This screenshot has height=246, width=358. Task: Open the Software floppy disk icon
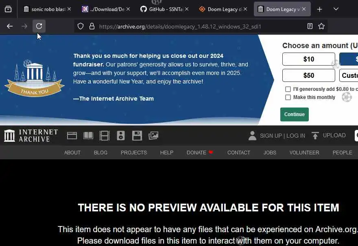[x=137, y=136]
